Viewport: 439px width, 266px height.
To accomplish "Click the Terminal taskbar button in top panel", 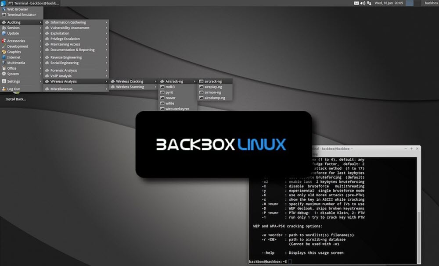I will point(34,3).
